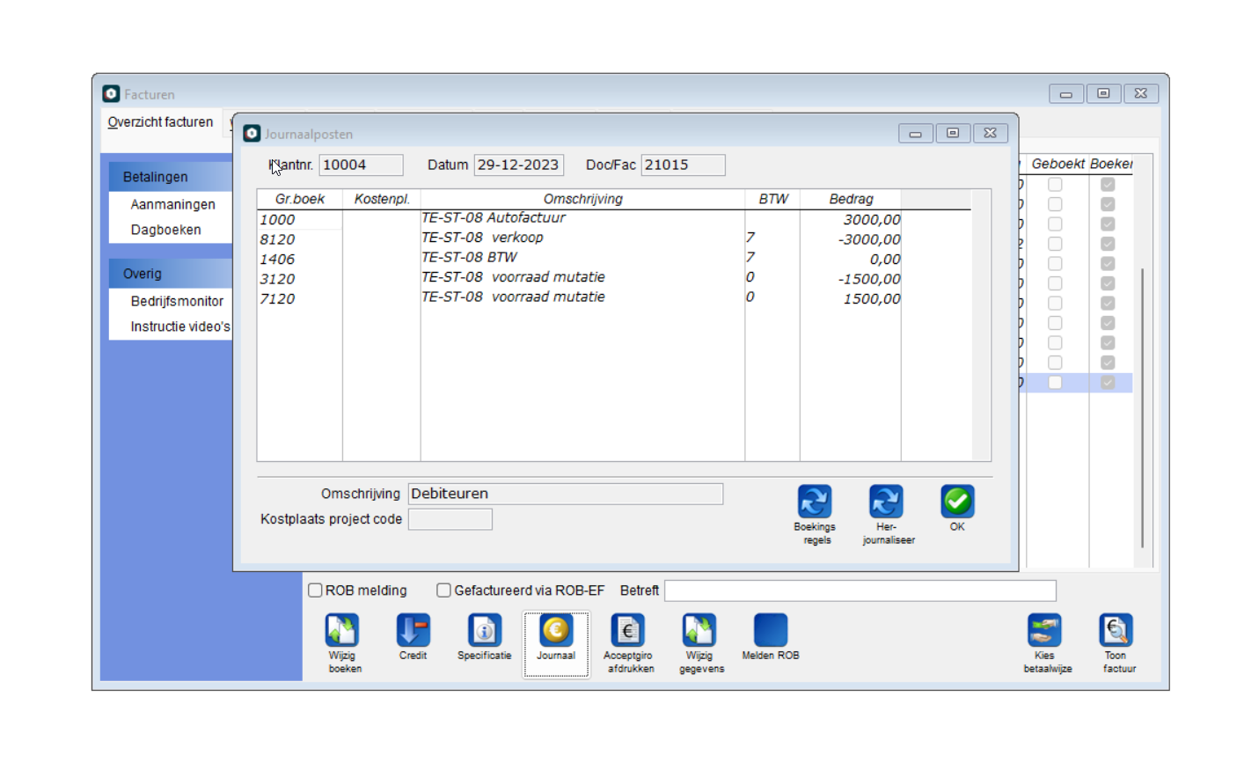Tick Geboekt checkbox in highlighted row
The image size is (1244, 770).
1055,383
